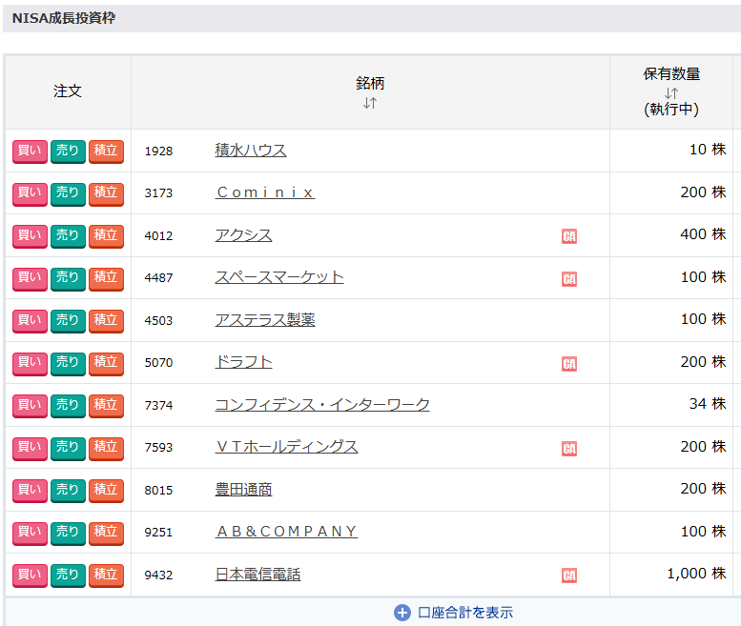The width and height of the screenshot is (741, 626).
Task: Open the 積水ハウス stock link
Action: coord(251,151)
